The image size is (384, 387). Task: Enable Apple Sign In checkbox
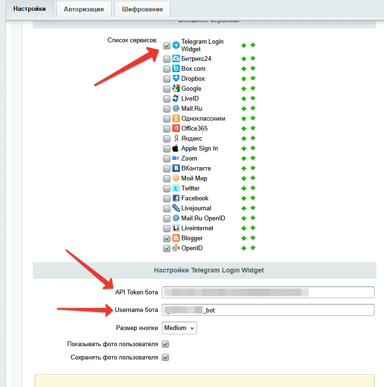(x=167, y=149)
